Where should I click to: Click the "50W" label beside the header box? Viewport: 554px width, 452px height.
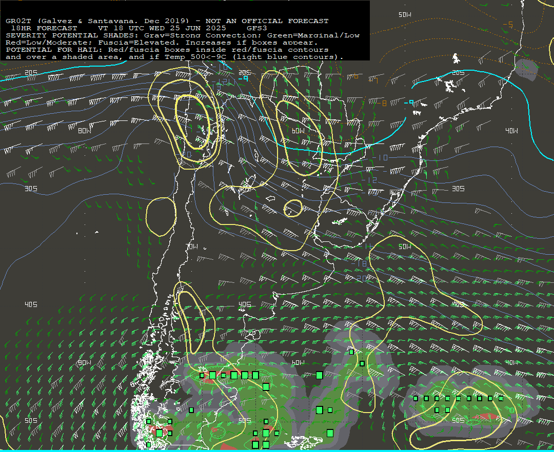coord(405,15)
